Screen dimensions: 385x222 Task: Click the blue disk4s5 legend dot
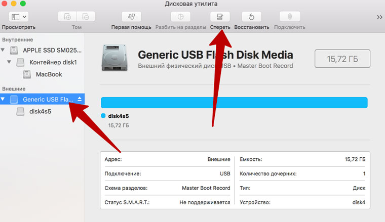click(103, 116)
